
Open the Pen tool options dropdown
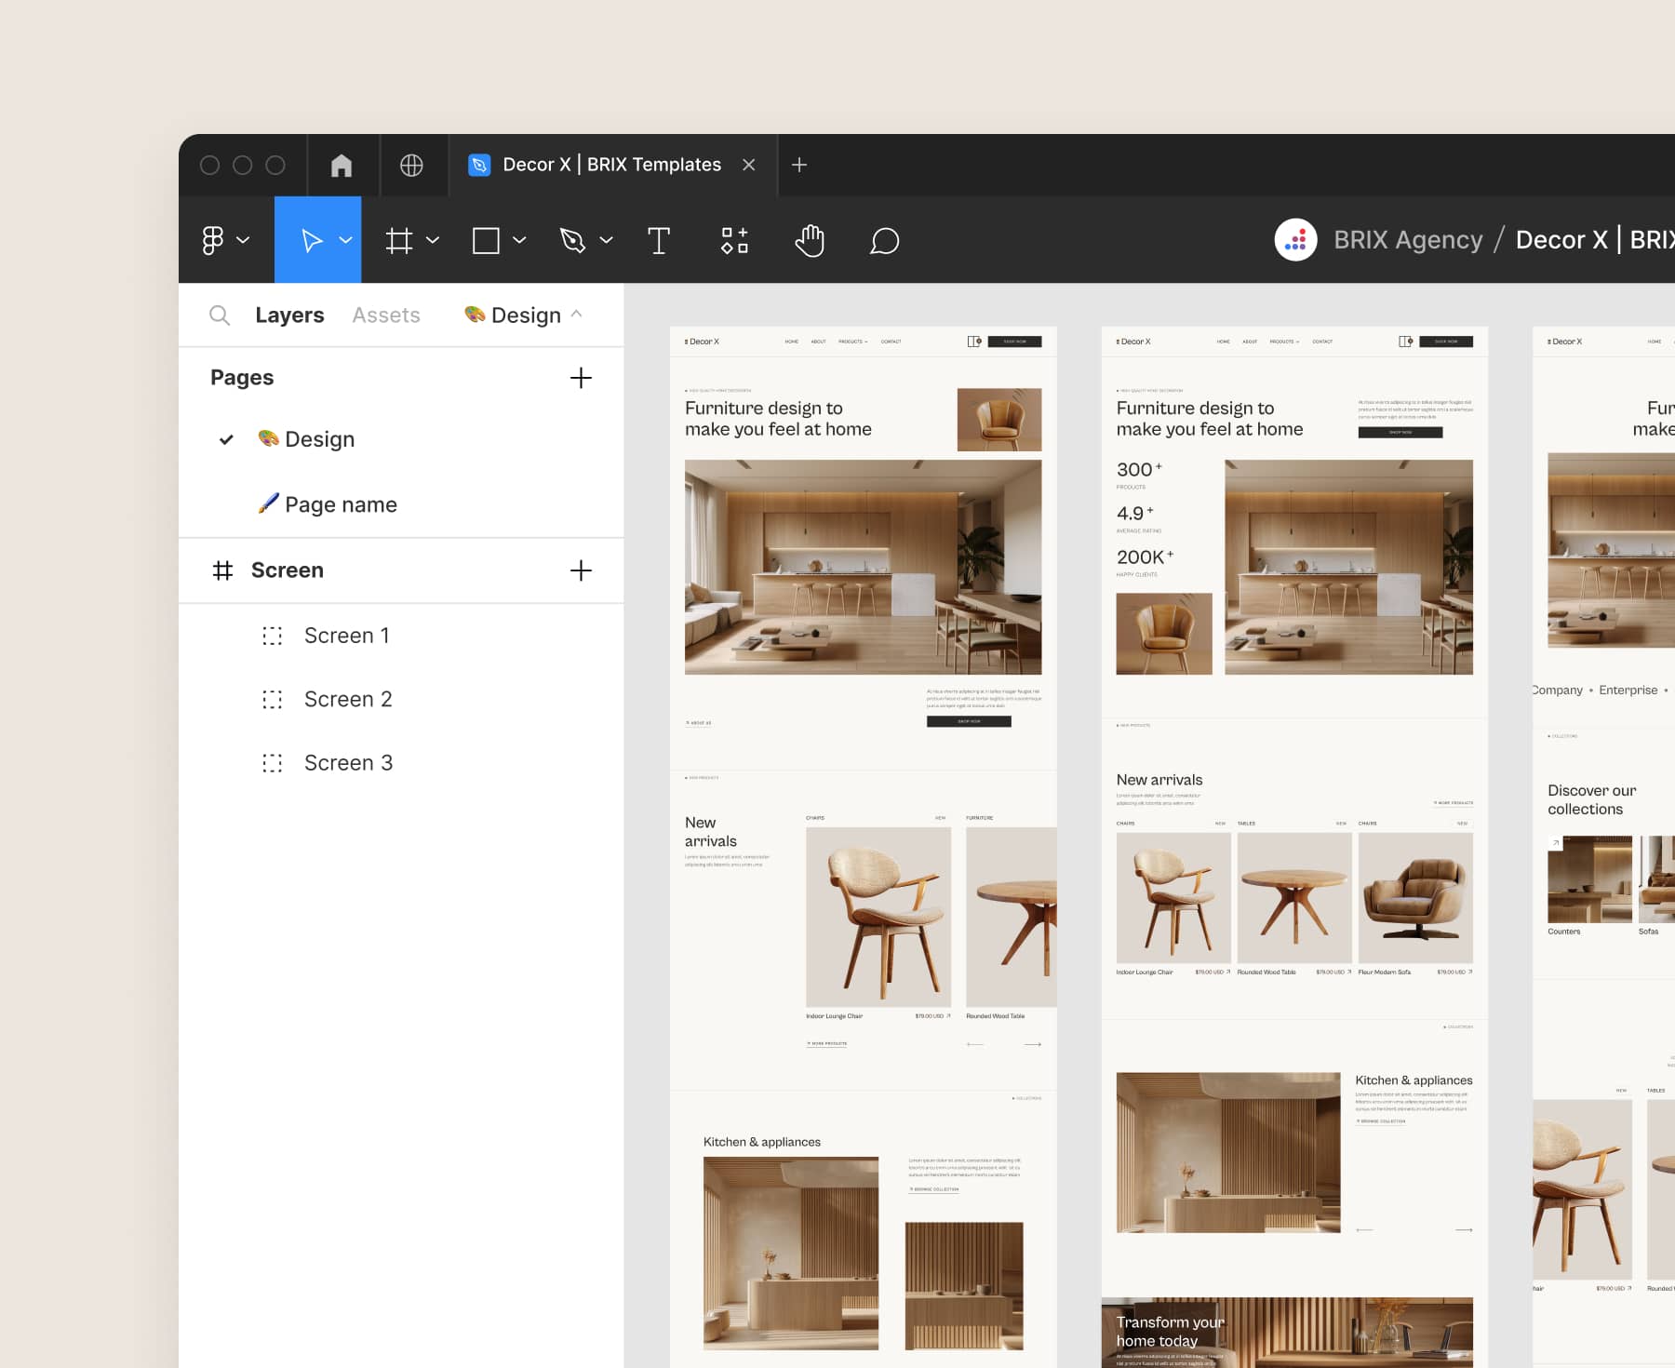[606, 240]
